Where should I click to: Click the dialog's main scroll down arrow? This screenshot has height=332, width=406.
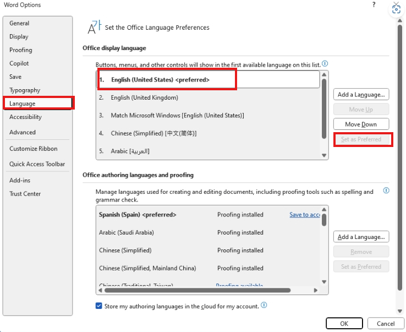pos(400,311)
